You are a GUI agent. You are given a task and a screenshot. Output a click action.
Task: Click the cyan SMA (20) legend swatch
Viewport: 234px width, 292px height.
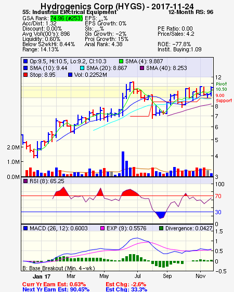tap(82, 68)
